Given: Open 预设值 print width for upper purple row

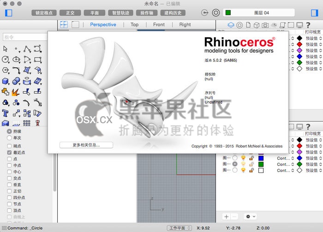Looking at the screenshot, I should [313, 50].
